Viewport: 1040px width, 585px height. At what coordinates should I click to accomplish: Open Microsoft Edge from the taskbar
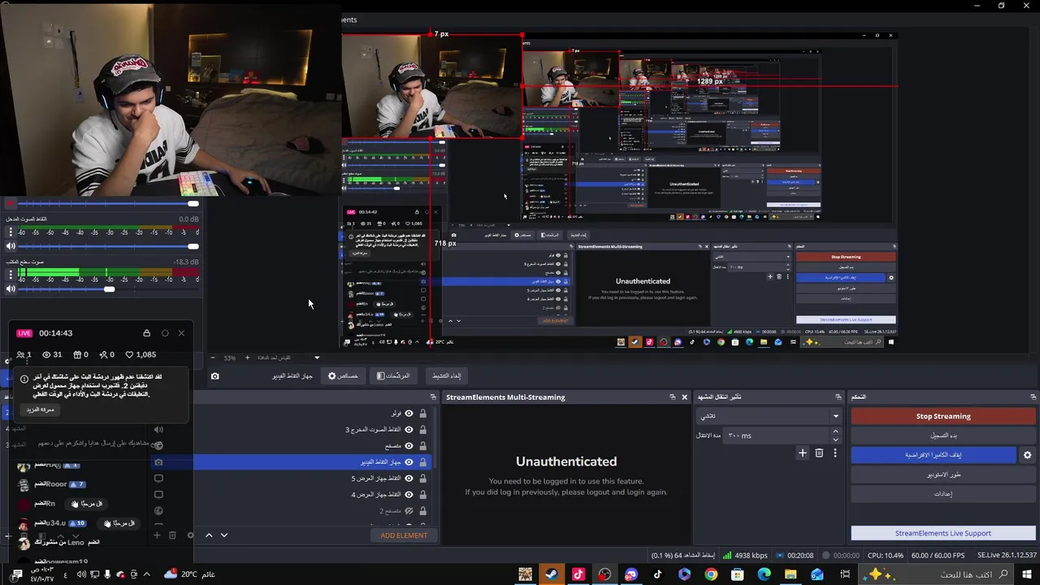point(764,574)
